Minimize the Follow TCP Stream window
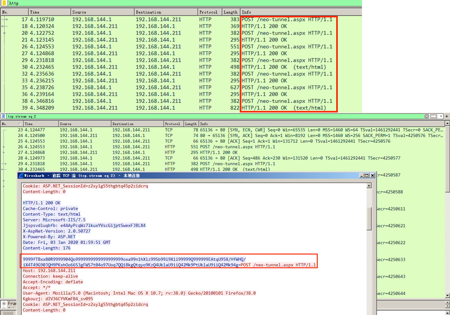 pyautogui.click(x=361, y=176)
